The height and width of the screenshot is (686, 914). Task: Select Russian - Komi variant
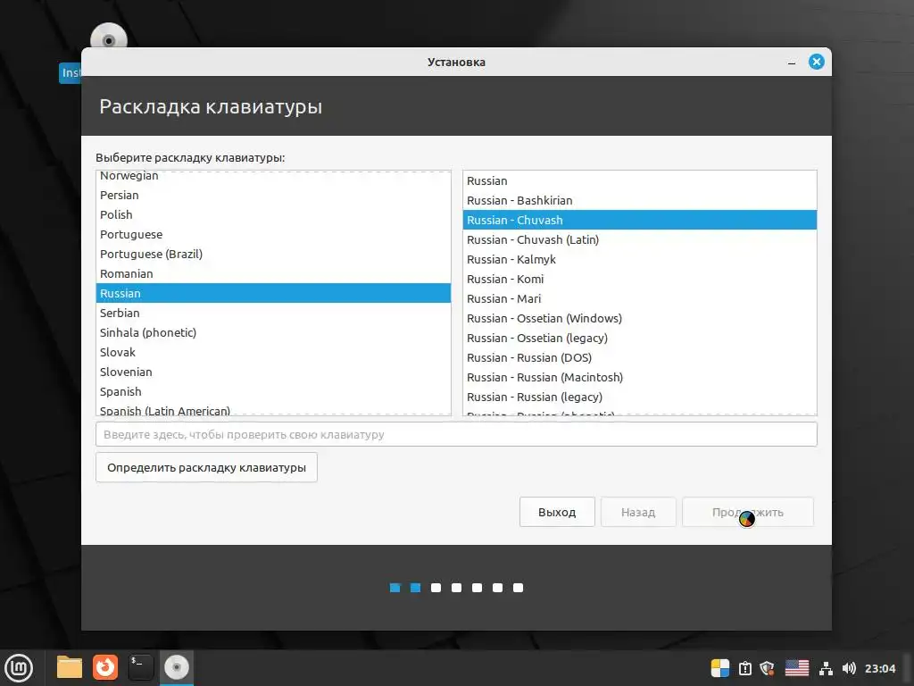coord(639,279)
